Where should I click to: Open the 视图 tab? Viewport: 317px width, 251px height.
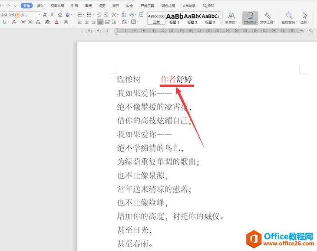102,6
